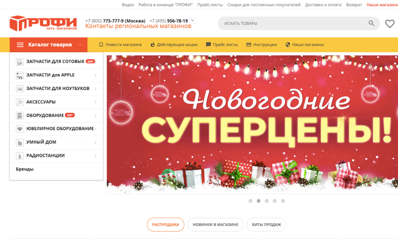Click the fire icon for active promotions
Viewport: 398px width, 239px height.
(x=152, y=45)
